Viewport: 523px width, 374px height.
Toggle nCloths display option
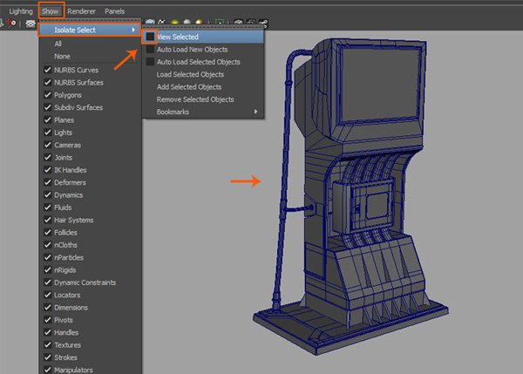click(47, 245)
